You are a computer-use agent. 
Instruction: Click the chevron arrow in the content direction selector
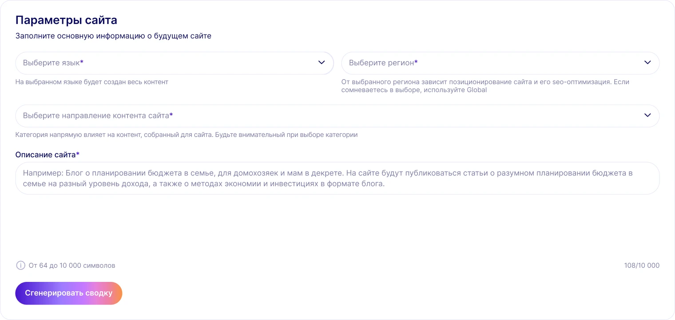647,115
